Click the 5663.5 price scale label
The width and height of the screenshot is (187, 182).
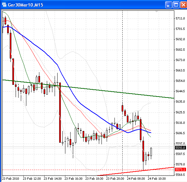(180, 71)
